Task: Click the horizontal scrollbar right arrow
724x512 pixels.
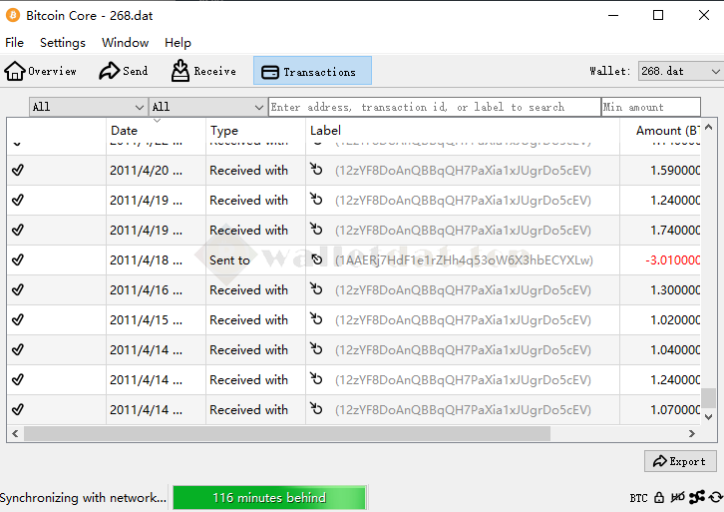Action: [692, 434]
